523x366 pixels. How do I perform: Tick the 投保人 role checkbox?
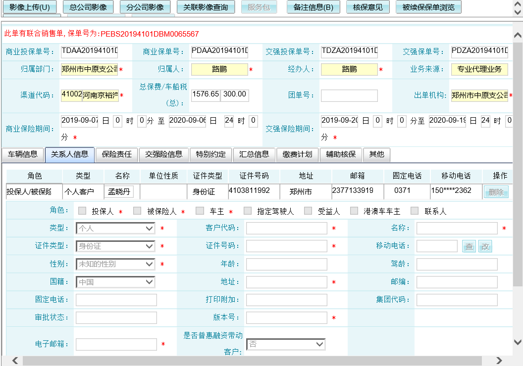pos(82,211)
